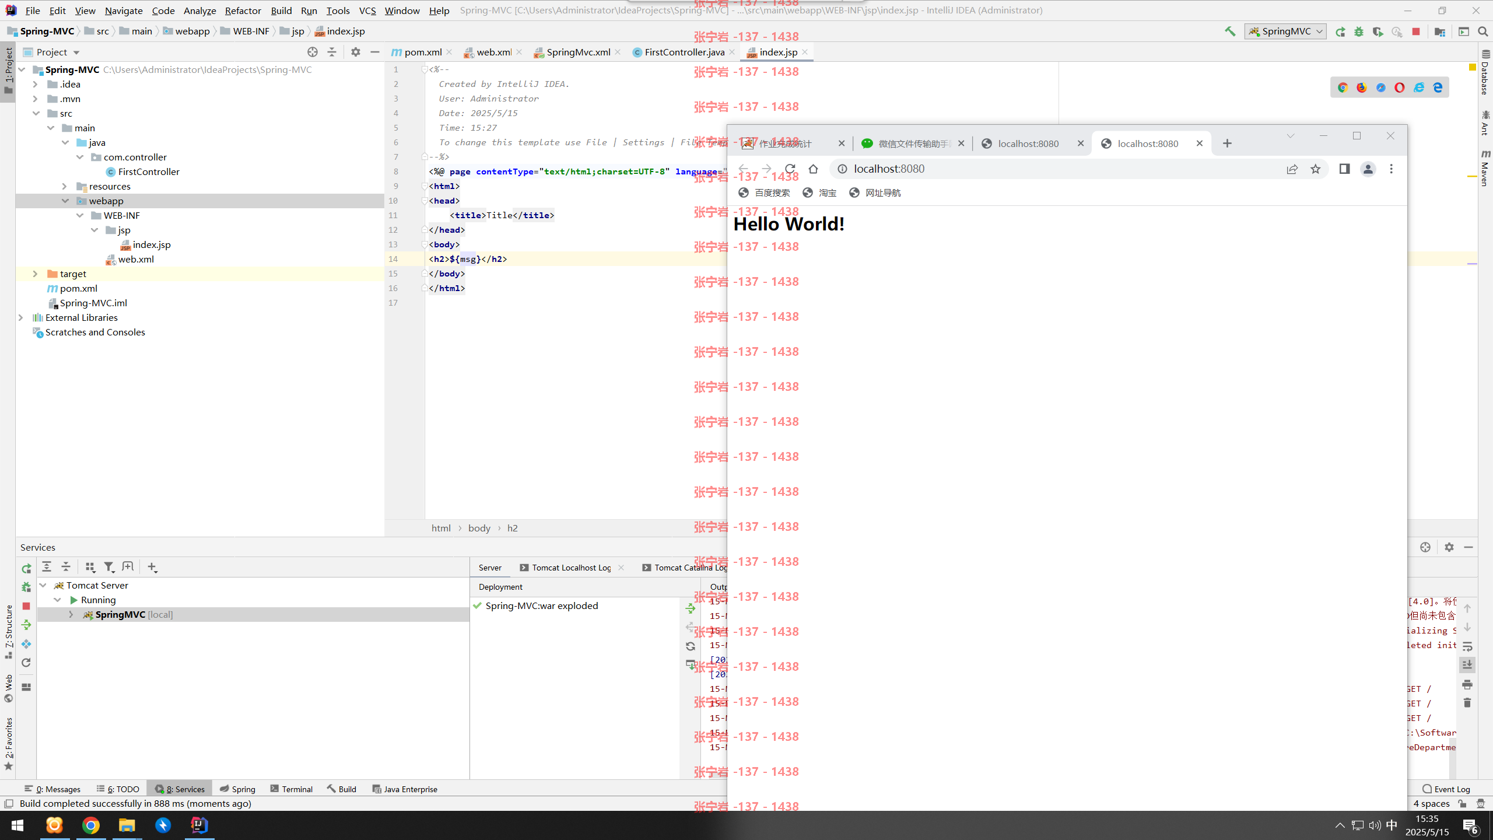
Task: Rerun service icon in Services panel
Action: [26, 568]
